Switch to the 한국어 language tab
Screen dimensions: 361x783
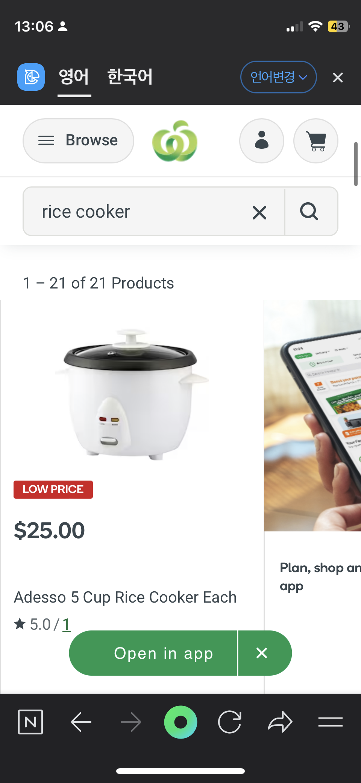click(x=130, y=77)
